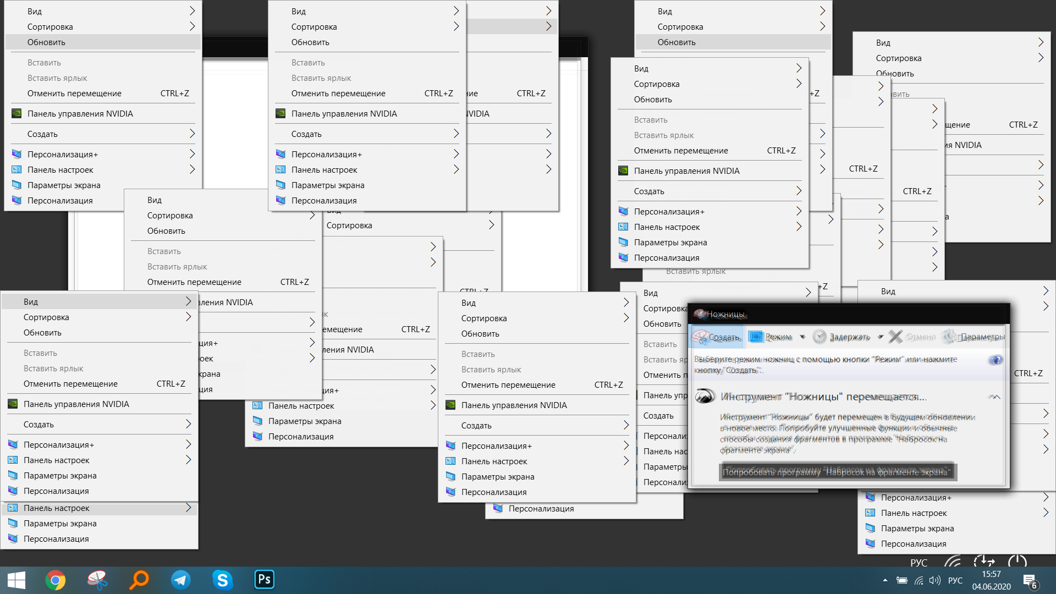Click Создать scissors icon in Snipping Tool

point(700,337)
